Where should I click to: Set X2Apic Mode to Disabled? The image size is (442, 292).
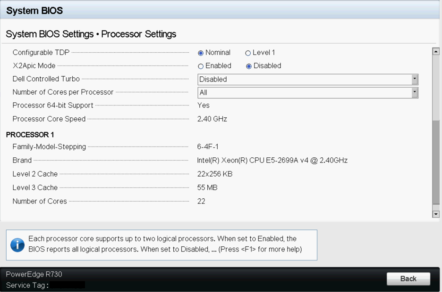[x=249, y=66]
